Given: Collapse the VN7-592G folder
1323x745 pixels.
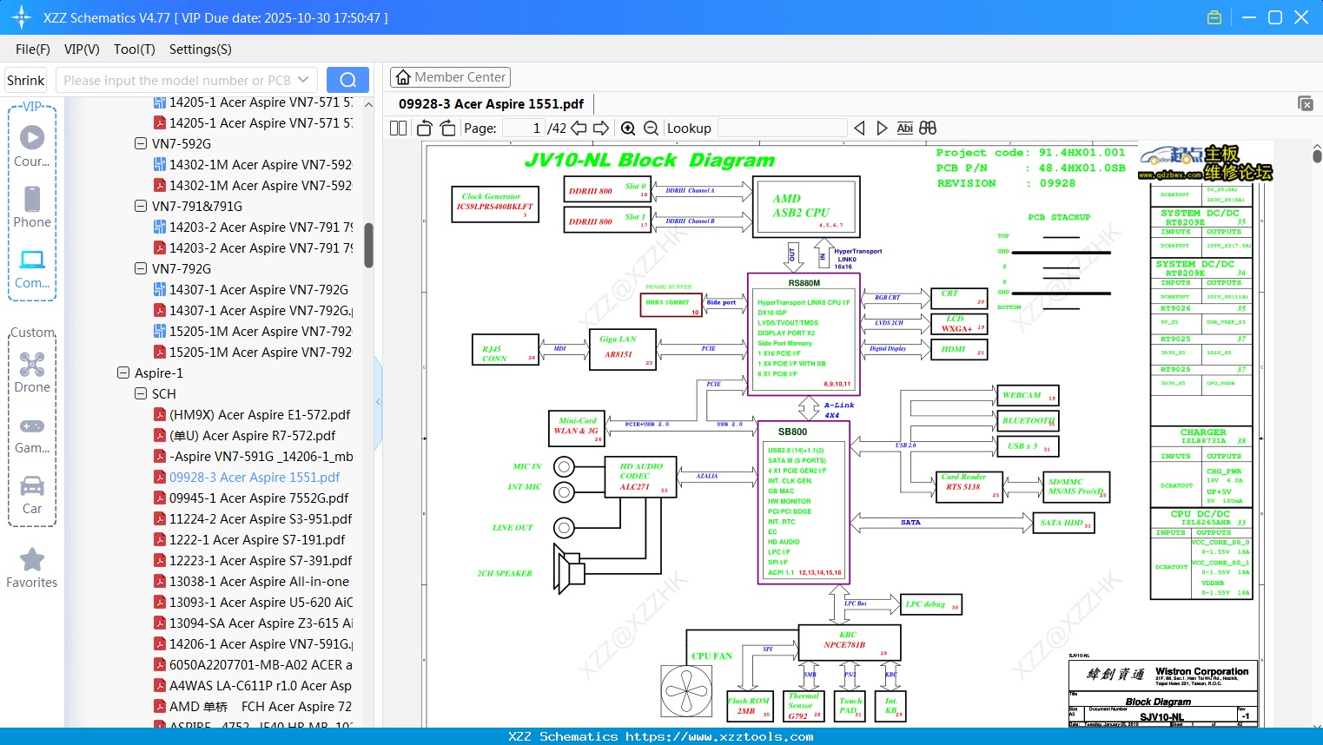Looking at the screenshot, I should coord(141,144).
